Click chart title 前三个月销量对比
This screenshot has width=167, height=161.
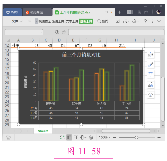coord(81,55)
